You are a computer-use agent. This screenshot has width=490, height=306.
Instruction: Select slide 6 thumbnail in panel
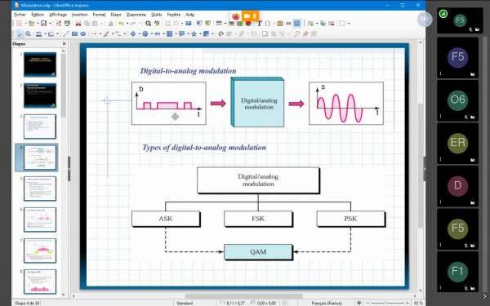(40, 220)
